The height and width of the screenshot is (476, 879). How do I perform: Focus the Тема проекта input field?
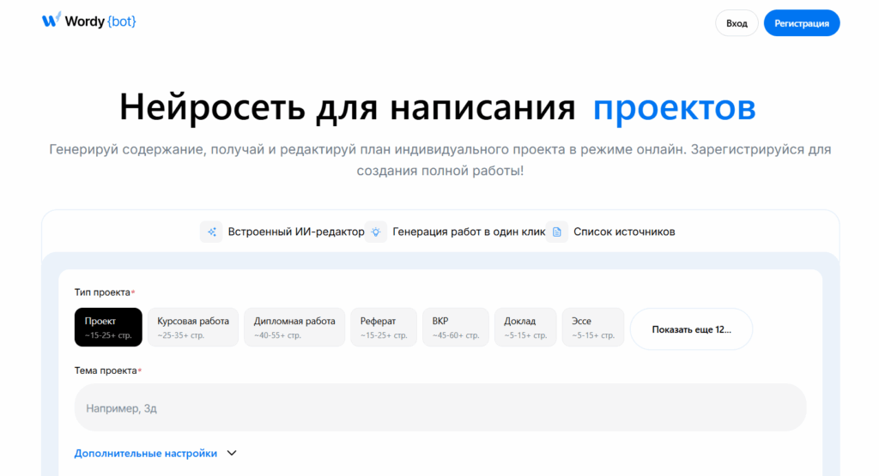(x=440, y=407)
